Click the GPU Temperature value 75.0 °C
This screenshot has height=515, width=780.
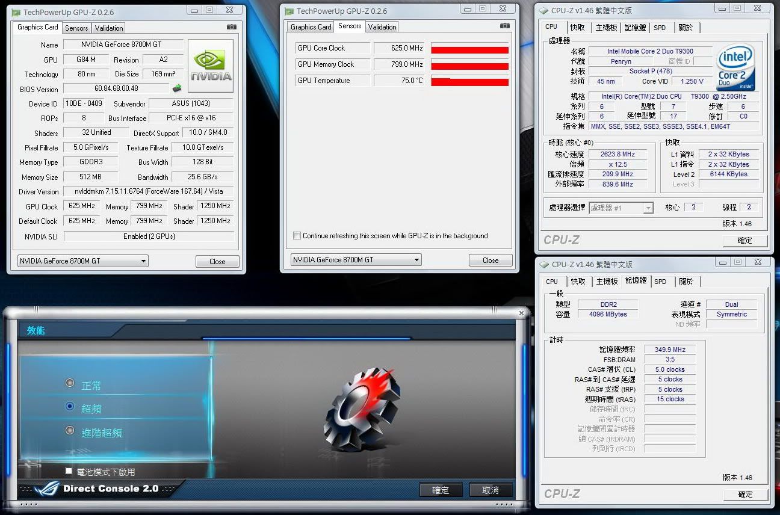pyautogui.click(x=400, y=81)
